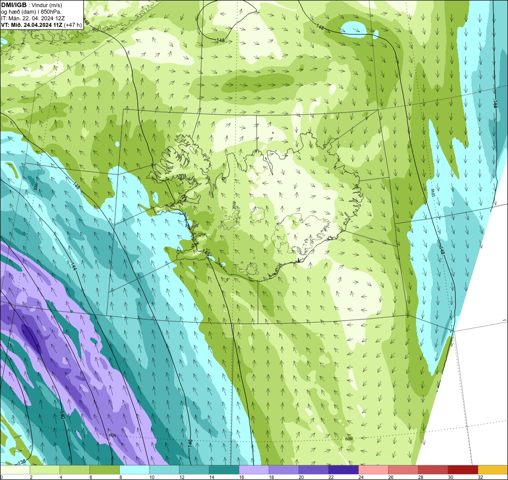
Task: Click the '20W' longitude label
Action: 234,206
